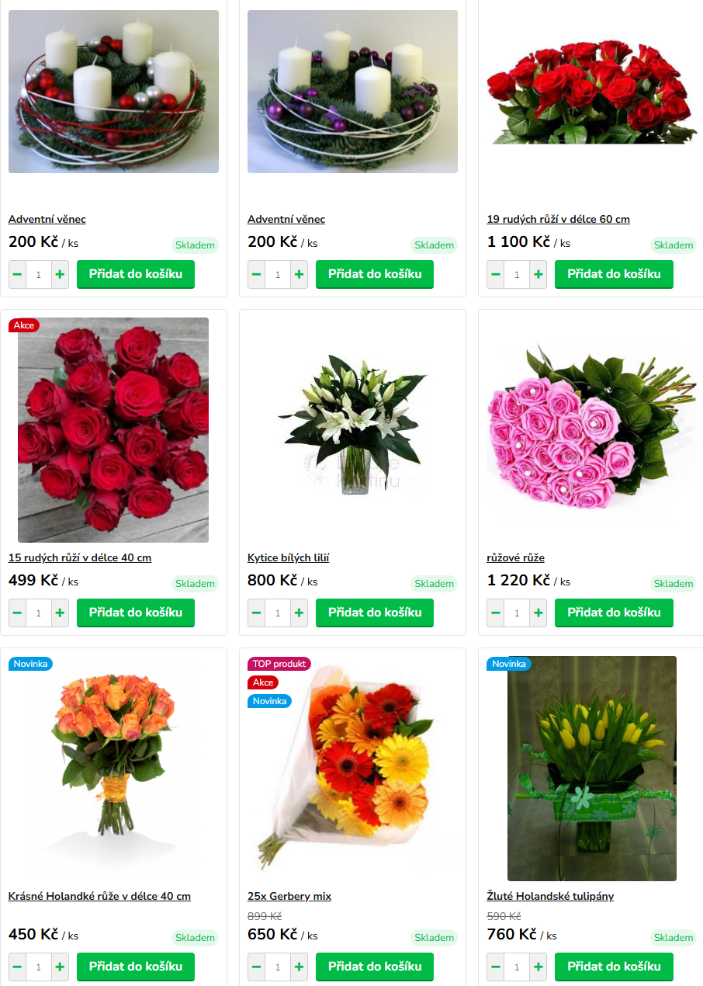Click plus icon for Krásné Holandské růže
The width and height of the screenshot is (703, 986).
[60, 967]
